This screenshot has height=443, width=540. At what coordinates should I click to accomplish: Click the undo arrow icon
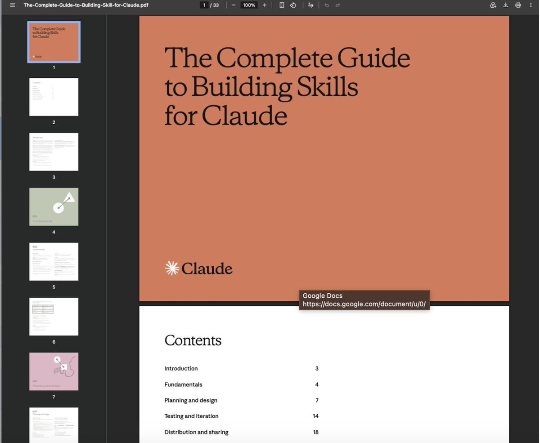(327, 5)
